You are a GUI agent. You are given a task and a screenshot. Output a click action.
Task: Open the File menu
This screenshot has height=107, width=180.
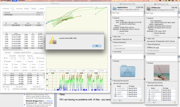tap(14, 1)
